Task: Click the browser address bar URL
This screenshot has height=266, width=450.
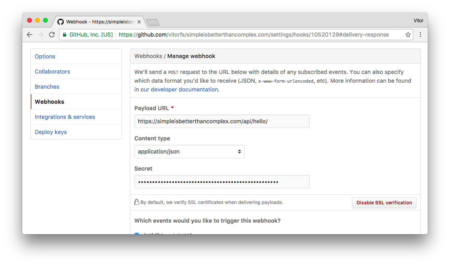Action: tap(254, 35)
